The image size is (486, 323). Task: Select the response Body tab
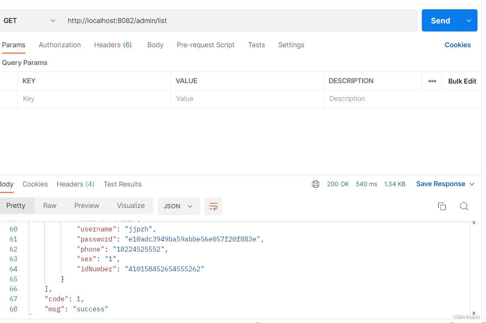[6, 184]
